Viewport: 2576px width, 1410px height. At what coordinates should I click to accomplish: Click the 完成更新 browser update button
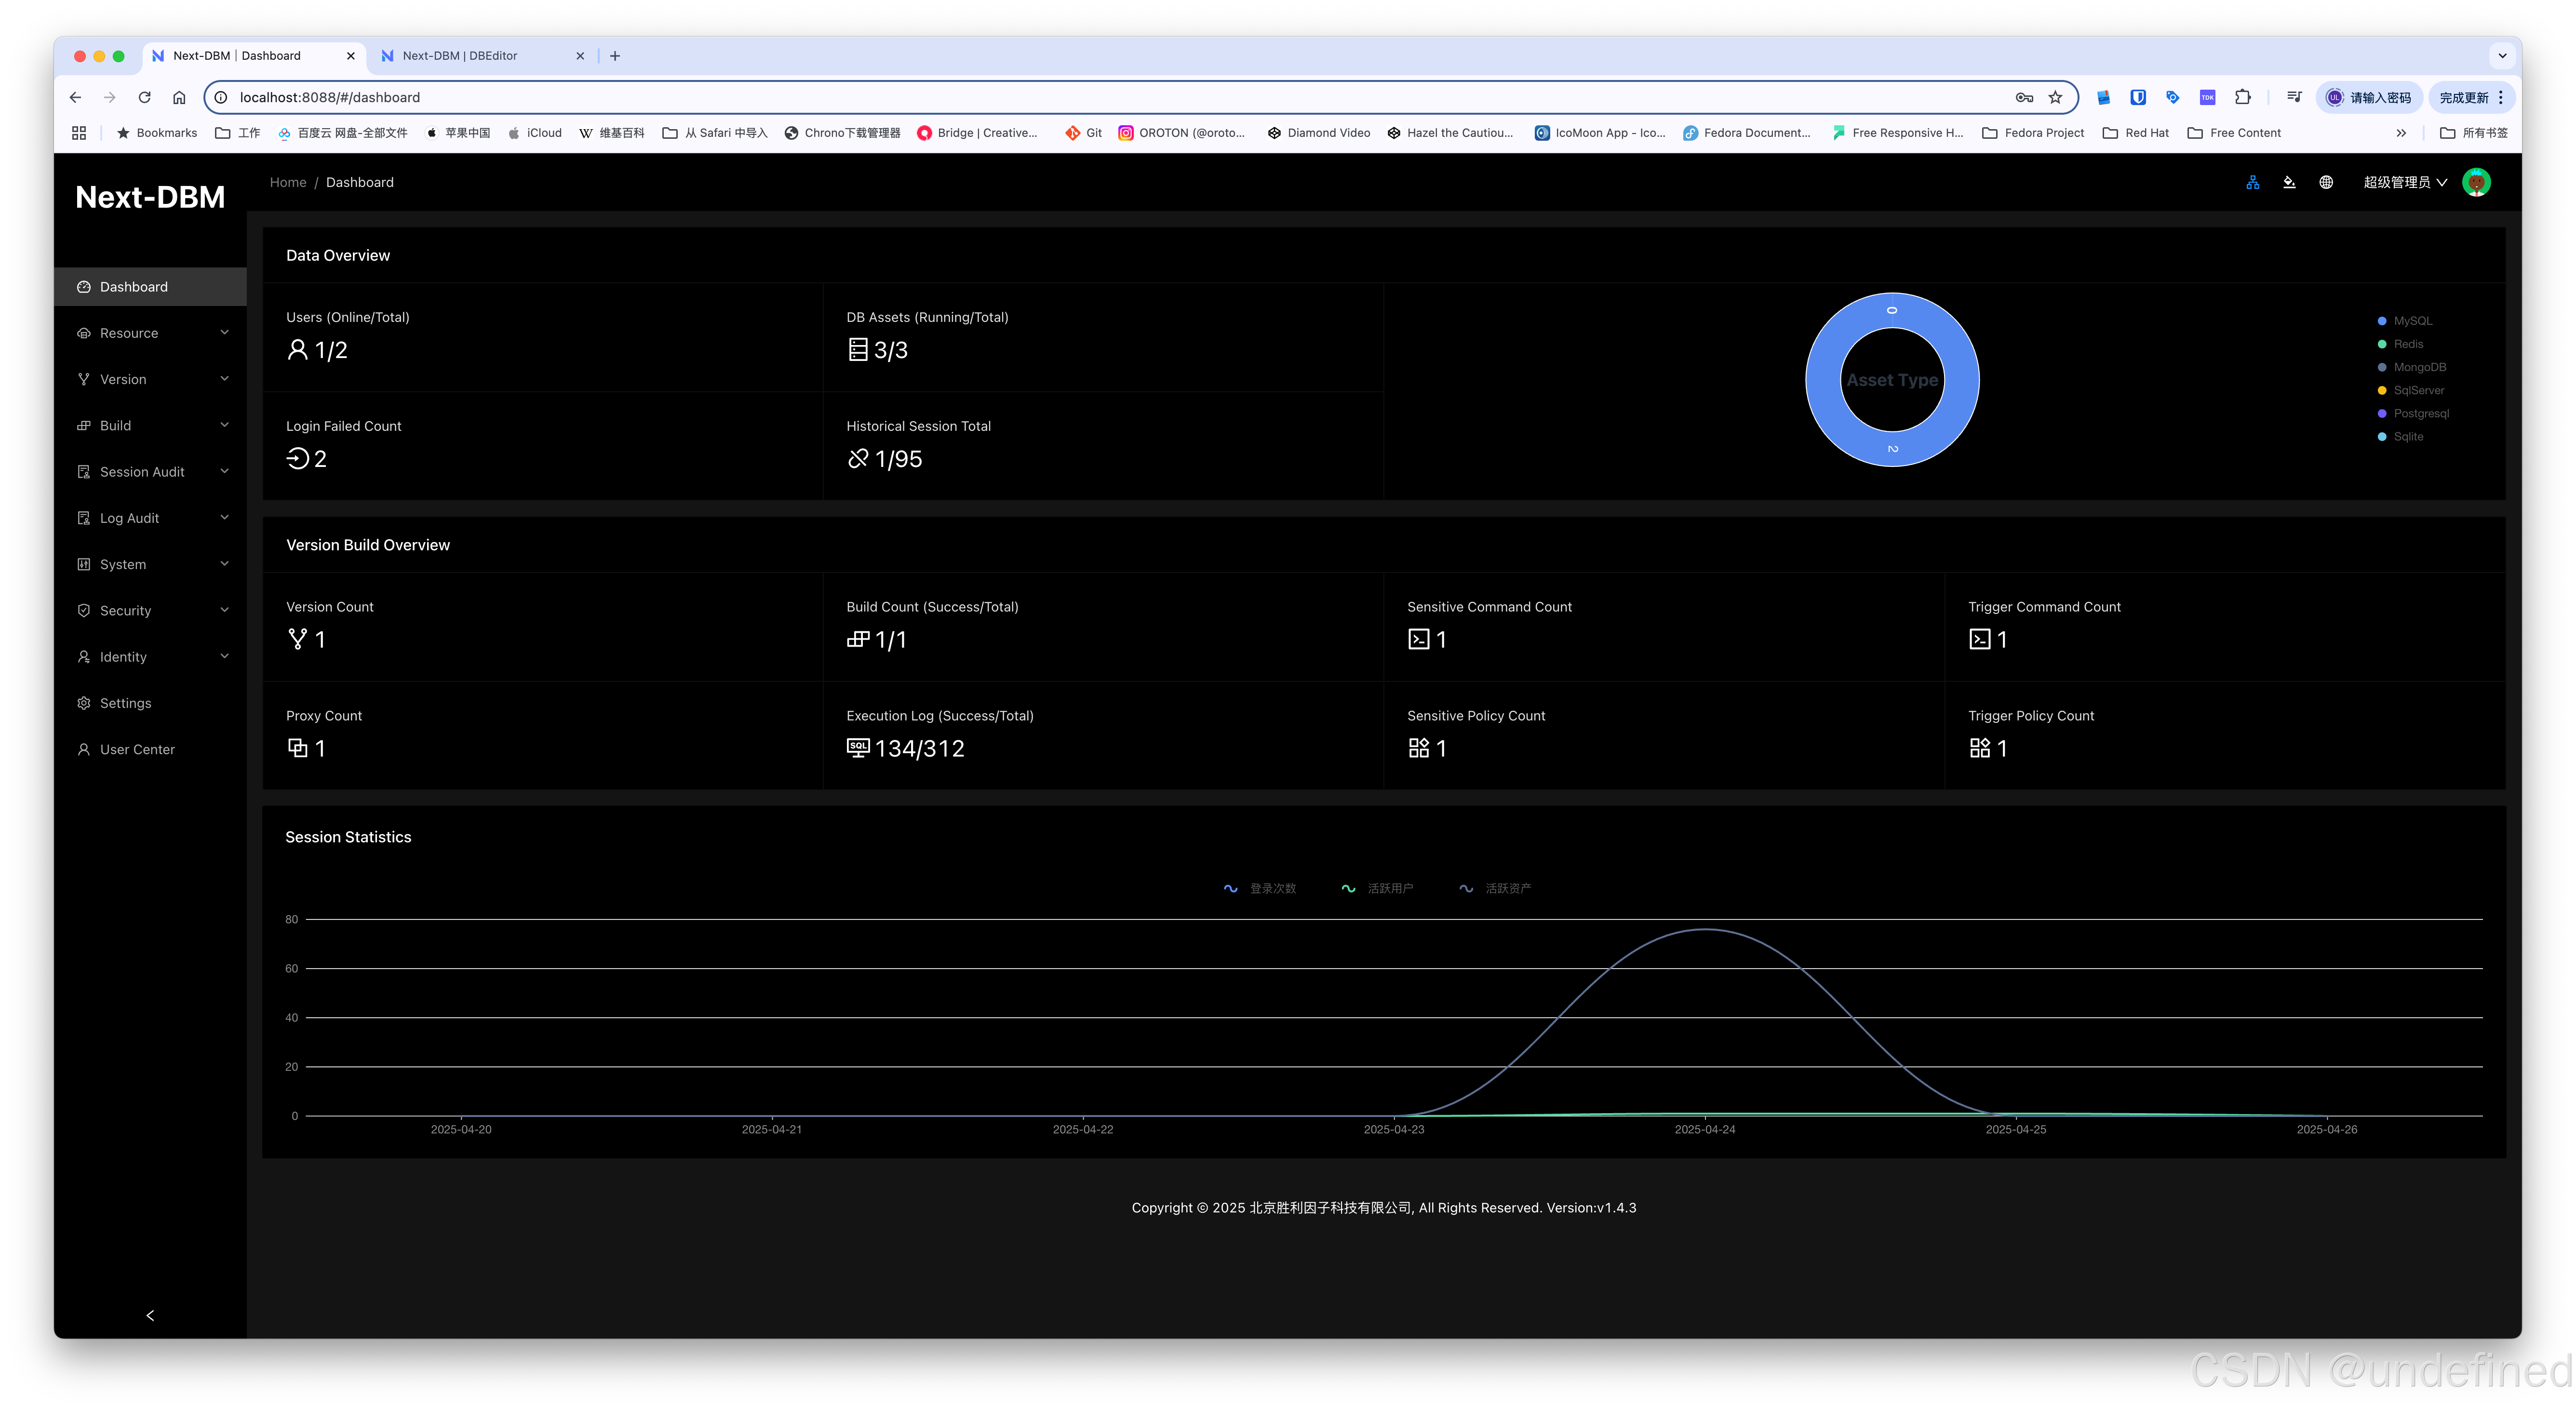coord(2463,97)
